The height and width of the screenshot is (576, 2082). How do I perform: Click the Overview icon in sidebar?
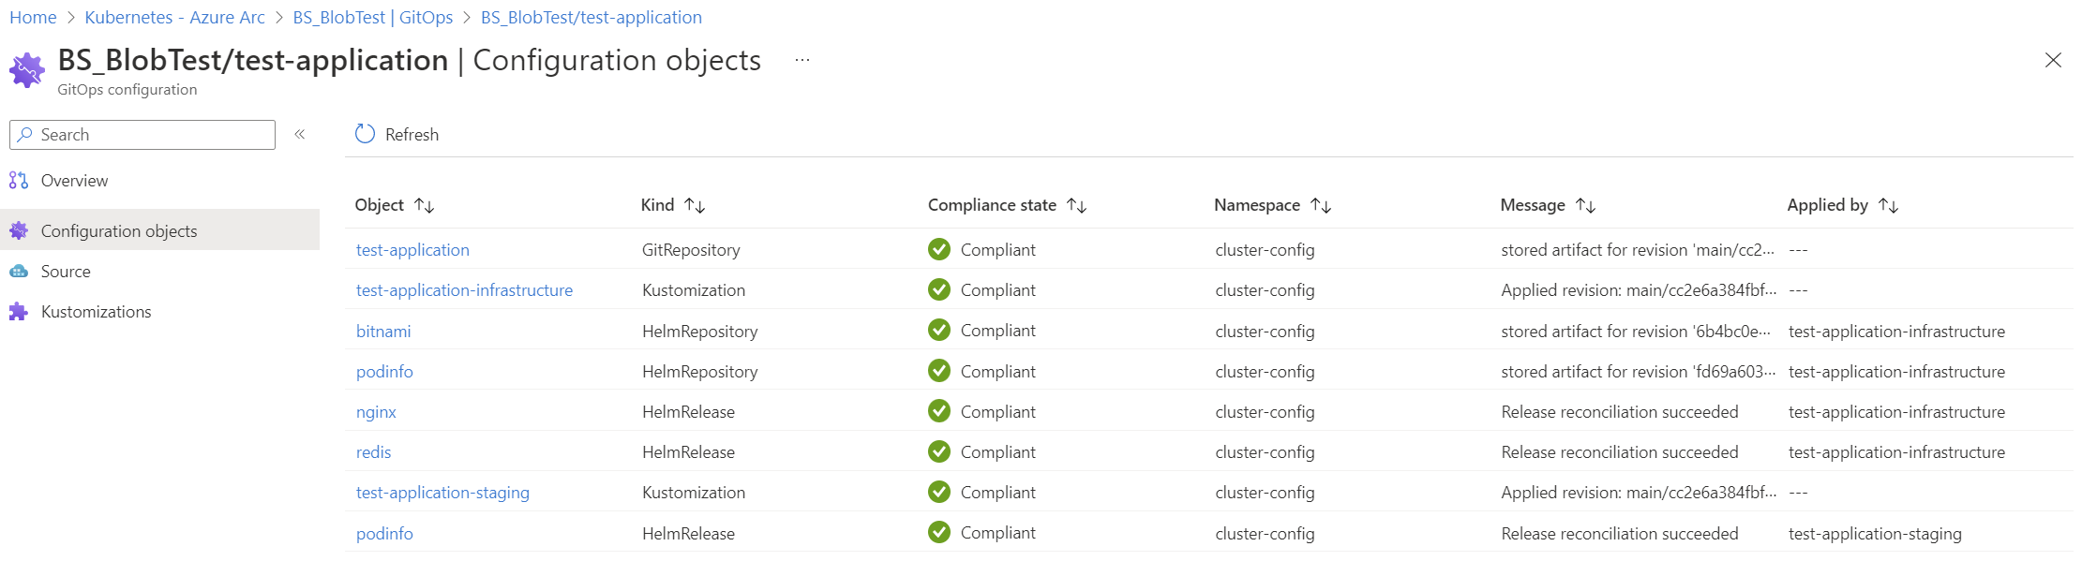19,180
